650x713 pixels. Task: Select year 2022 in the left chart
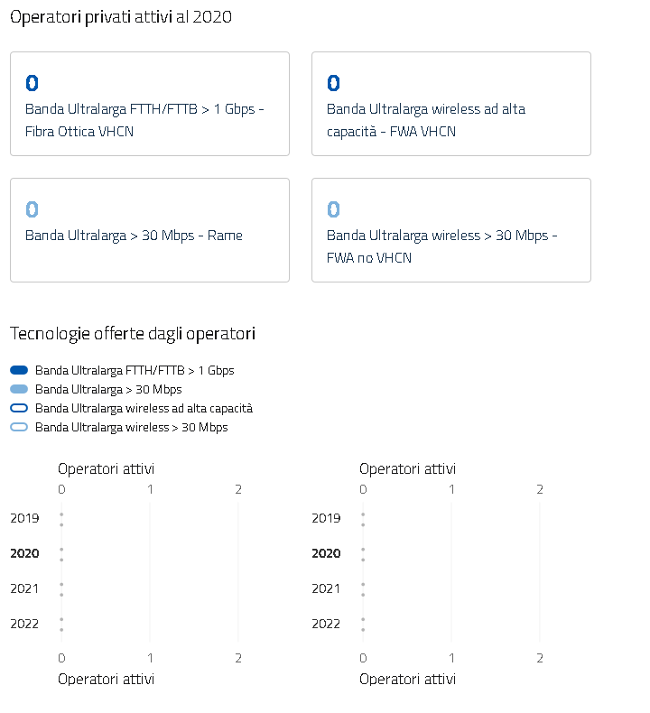(x=24, y=624)
